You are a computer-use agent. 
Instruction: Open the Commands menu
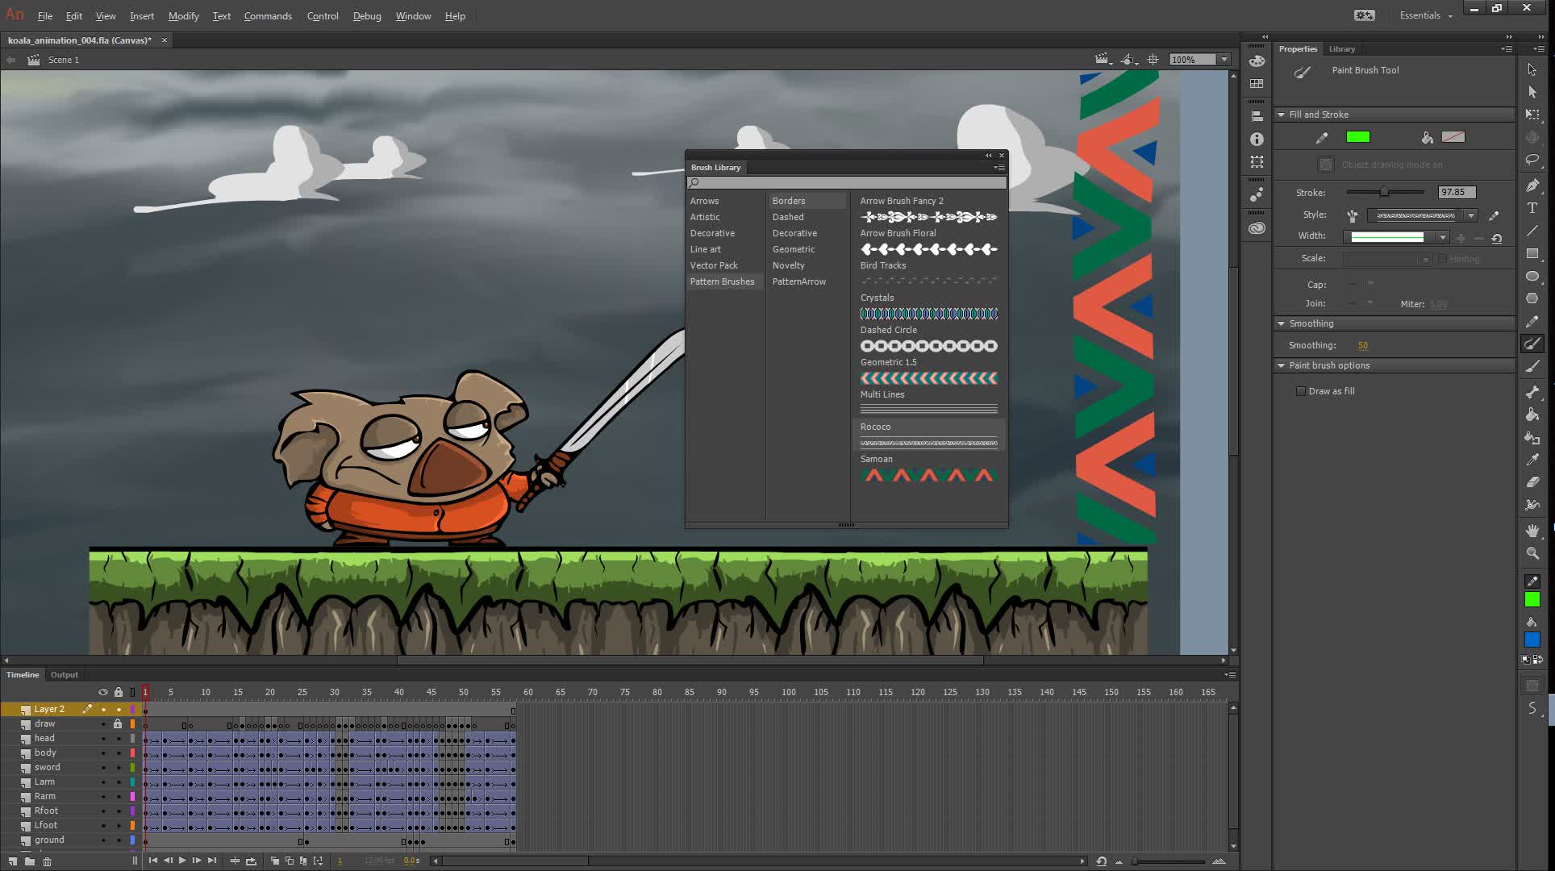point(268,16)
